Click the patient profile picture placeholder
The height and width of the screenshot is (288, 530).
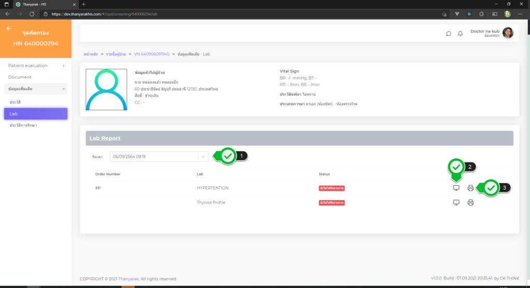coord(106,89)
